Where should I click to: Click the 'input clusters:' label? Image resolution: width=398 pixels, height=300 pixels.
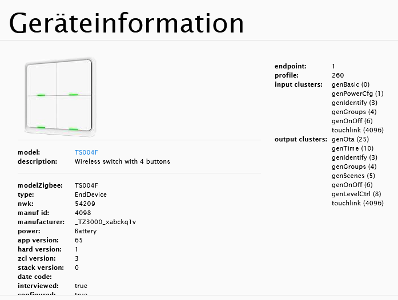pyautogui.click(x=299, y=84)
